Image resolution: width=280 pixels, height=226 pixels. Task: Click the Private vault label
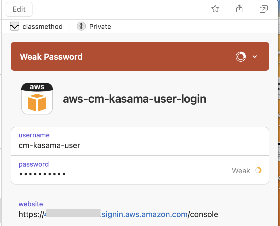pyautogui.click(x=100, y=27)
